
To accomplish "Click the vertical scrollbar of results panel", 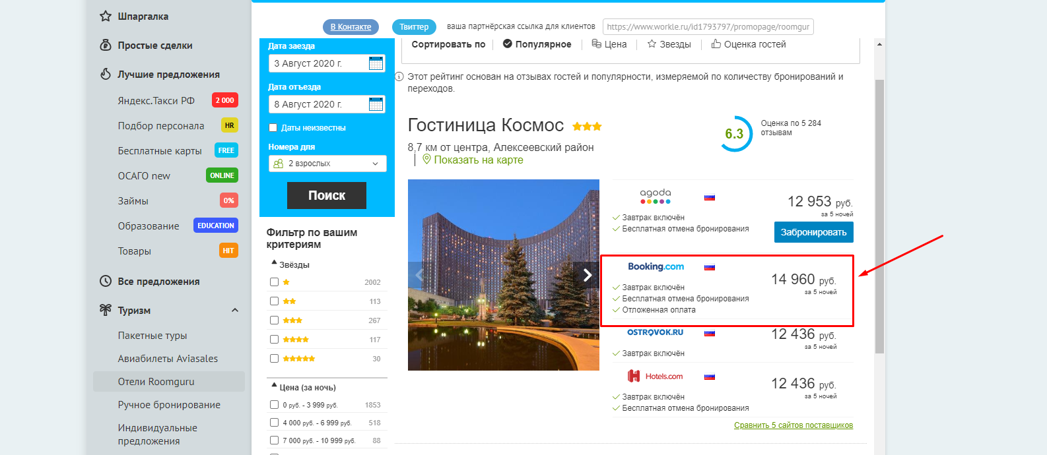I will (x=879, y=216).
